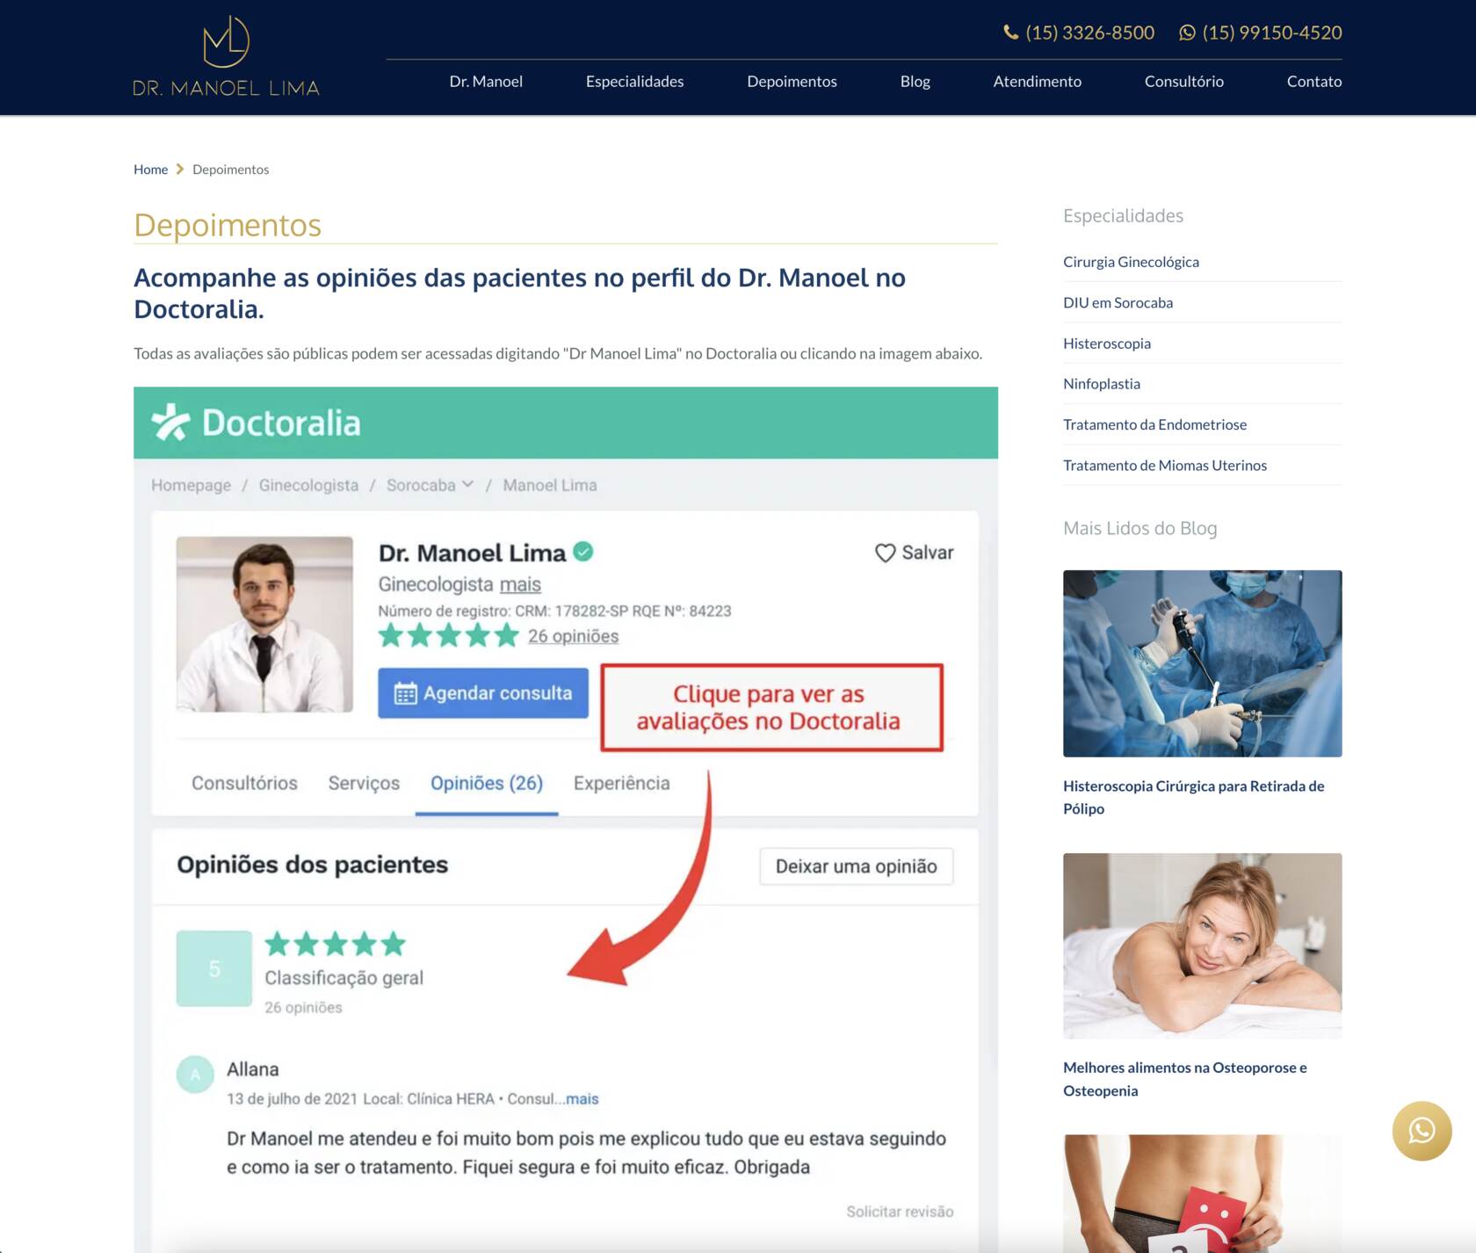Image resolution: width=1476 pixels, height=1253 pixels.
Task: Click the WhatsApp icon beside (15) 99150-4520
Action: click(x=1187, y=33)
